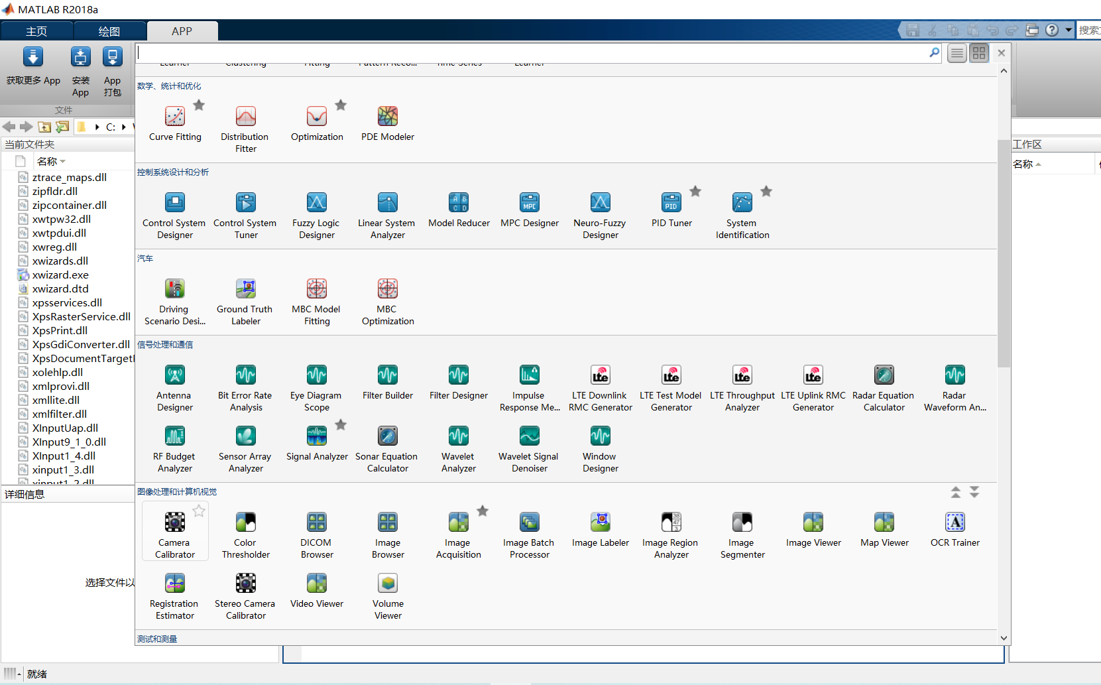1101x685 pixels.
Task: Open toolbar options dropdown arrow
Action: coord(1069,30)
